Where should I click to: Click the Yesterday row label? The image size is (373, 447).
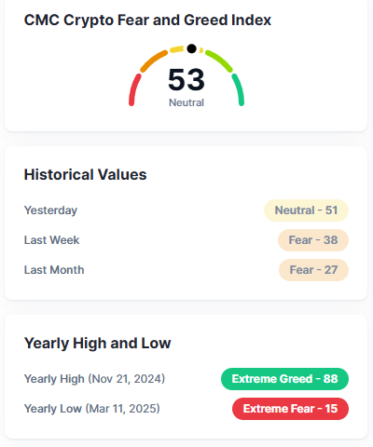pyautogui.click(x=50, y=210)
